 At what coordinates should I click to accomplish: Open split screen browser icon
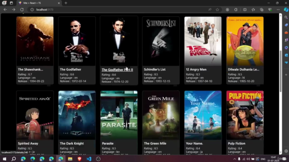245,9
